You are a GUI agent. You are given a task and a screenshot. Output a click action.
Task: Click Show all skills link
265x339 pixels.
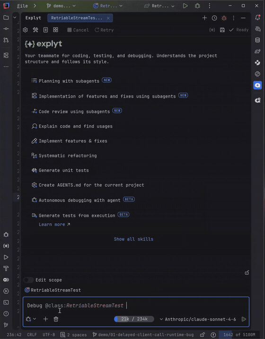pyautogui.click(x=133, y=239)
